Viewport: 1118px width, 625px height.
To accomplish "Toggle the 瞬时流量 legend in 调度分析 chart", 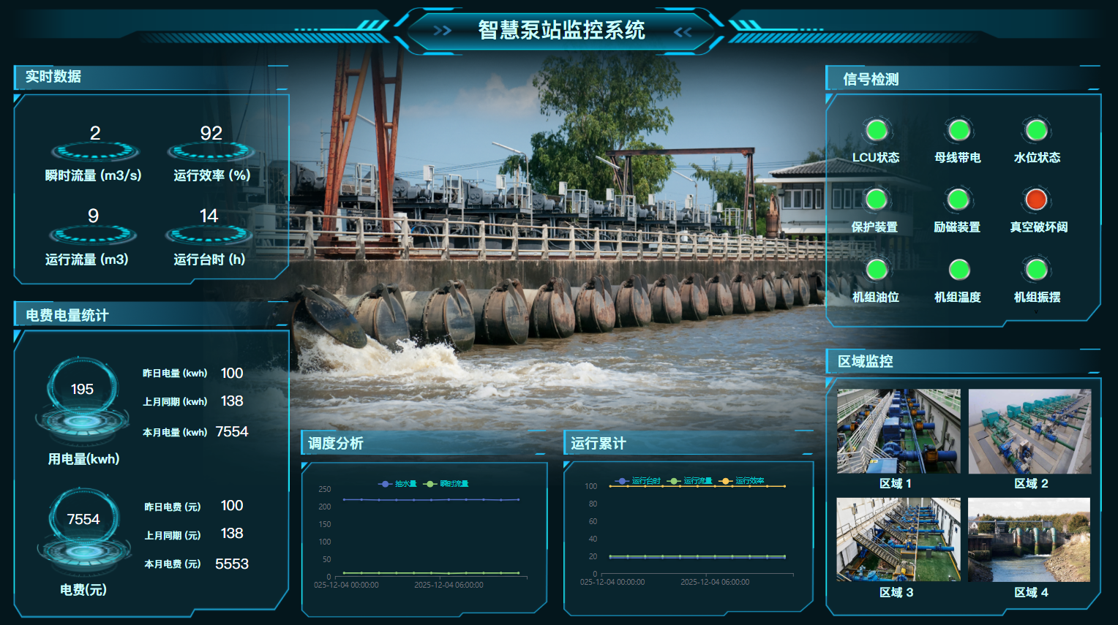I will click(446, 484).
